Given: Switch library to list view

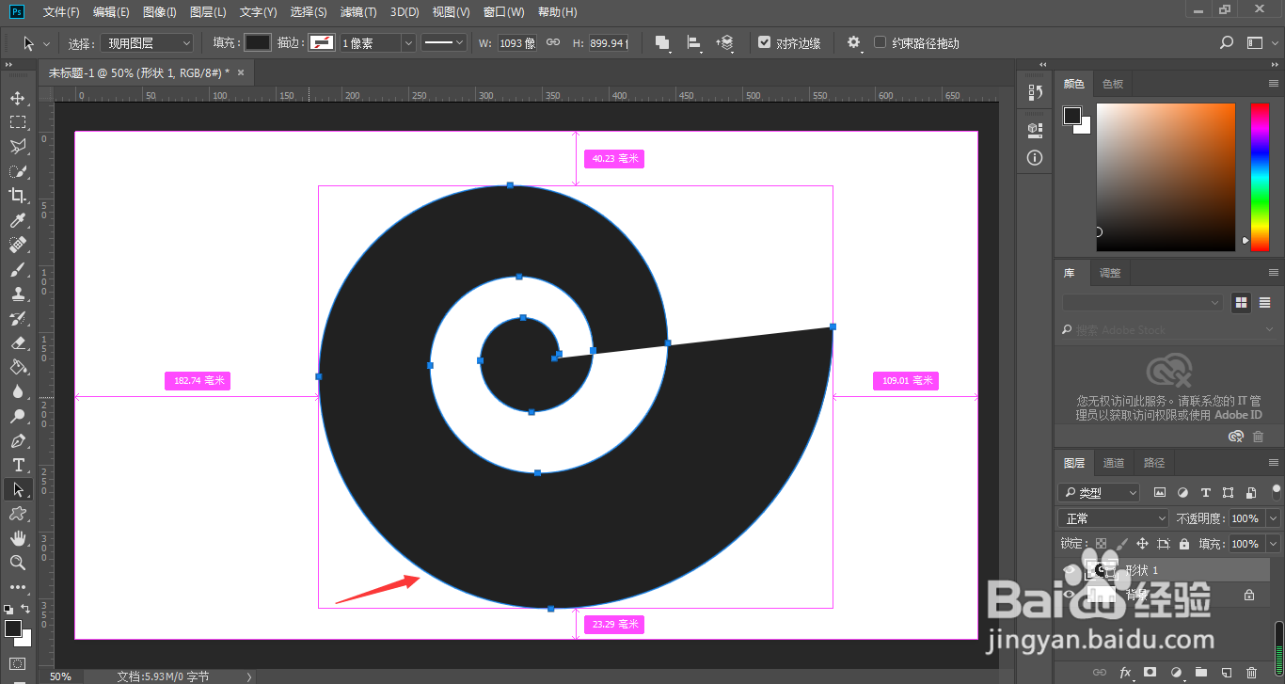Looking at the screenshot, I should (1264, 302).
